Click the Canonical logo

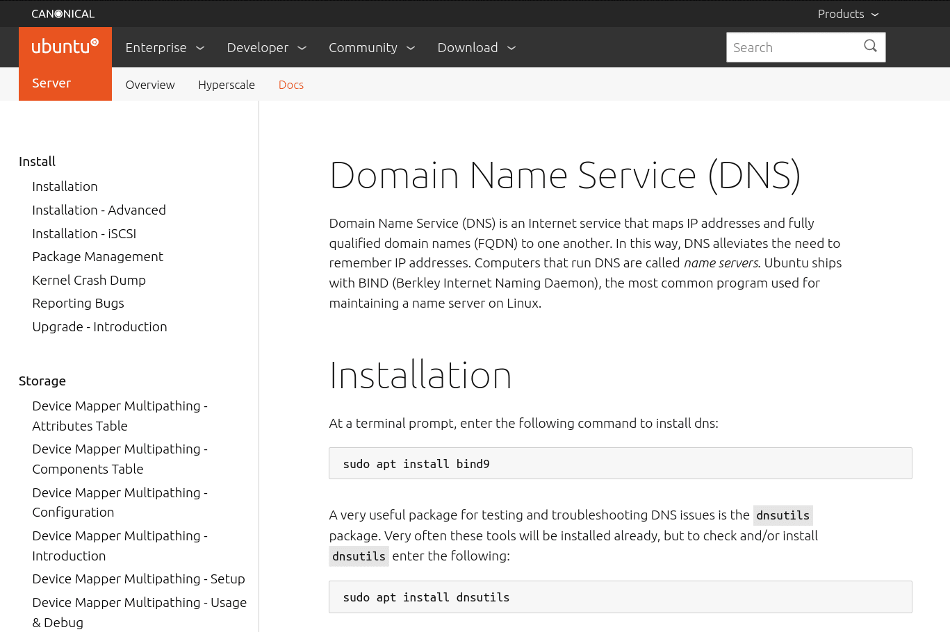pyautogui.click(x=63, y=14)
